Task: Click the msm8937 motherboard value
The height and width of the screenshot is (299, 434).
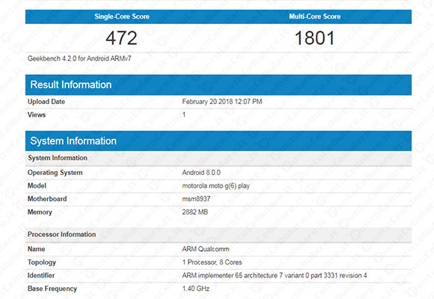Action: [x=196, y=199]
